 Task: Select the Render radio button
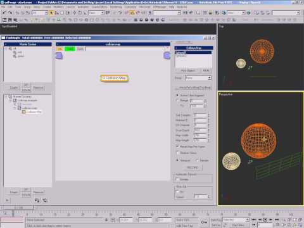point(197,160)
